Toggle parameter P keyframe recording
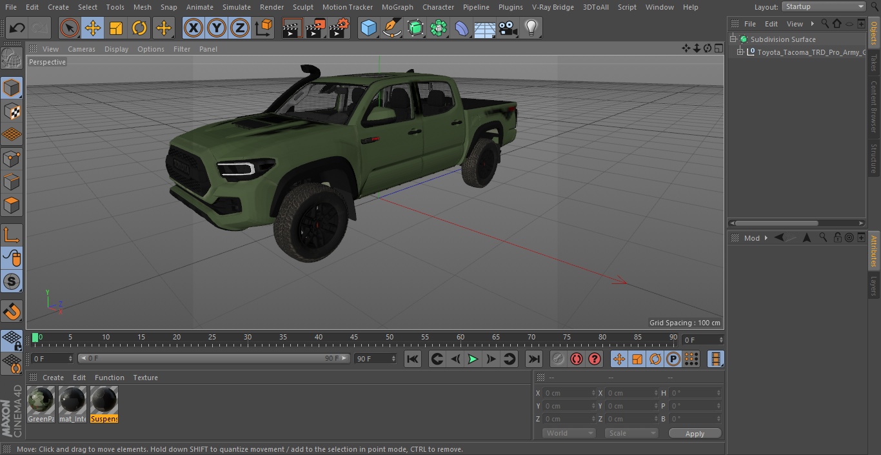This screenshot has width=881, height=455. [x=673, y=359]
